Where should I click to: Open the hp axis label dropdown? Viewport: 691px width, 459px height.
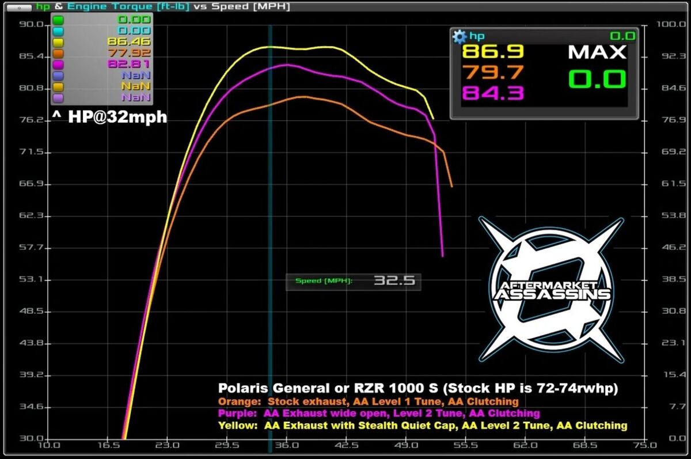pyautogui.click(x=41, y=6)
